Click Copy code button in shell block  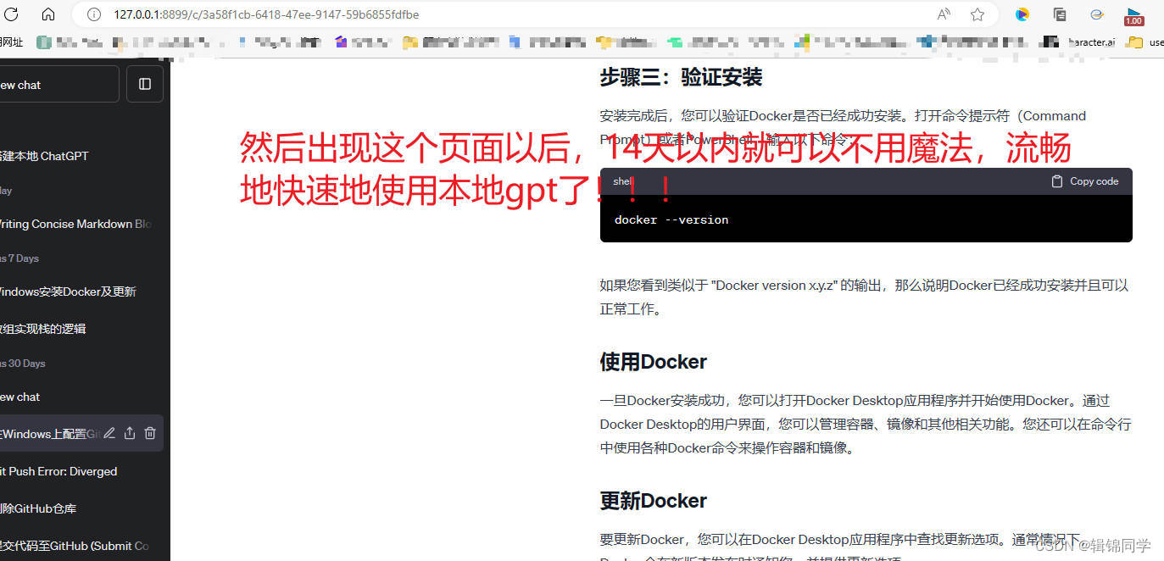[1085, 181]
